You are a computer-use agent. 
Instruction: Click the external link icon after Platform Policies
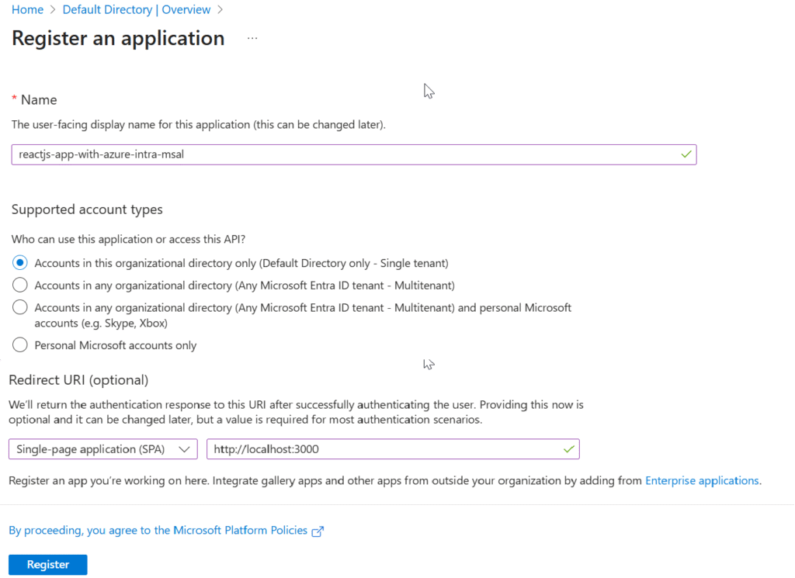[x=317, y=531]
